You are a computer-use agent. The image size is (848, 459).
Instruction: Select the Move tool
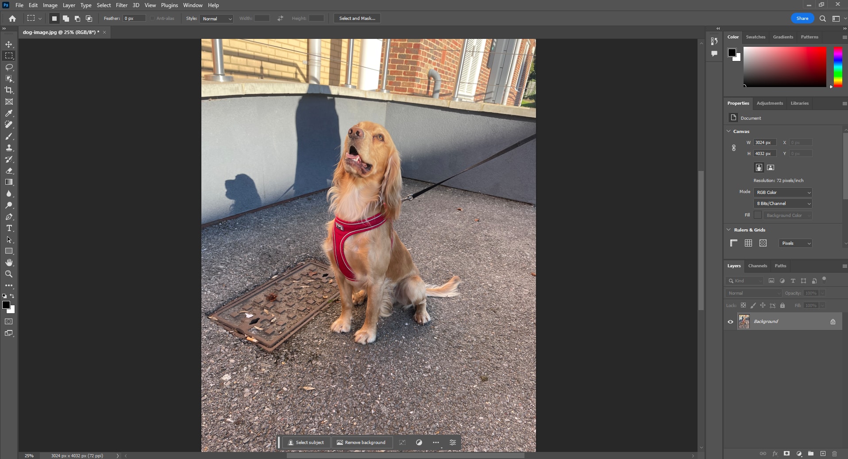click(9, 44)
